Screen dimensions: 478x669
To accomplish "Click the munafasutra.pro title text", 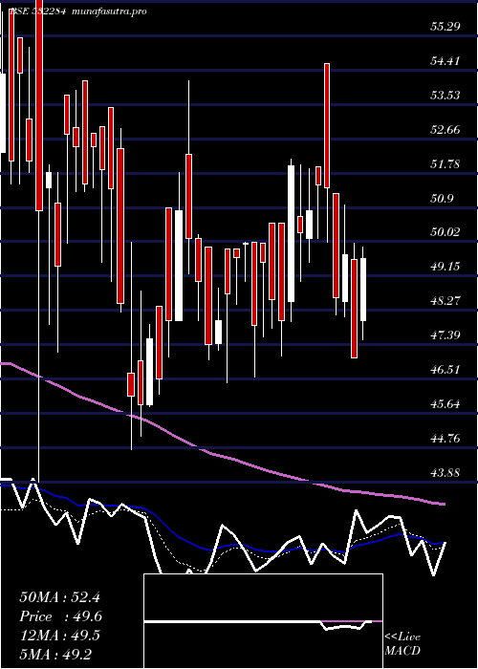I will pos(110,11).
